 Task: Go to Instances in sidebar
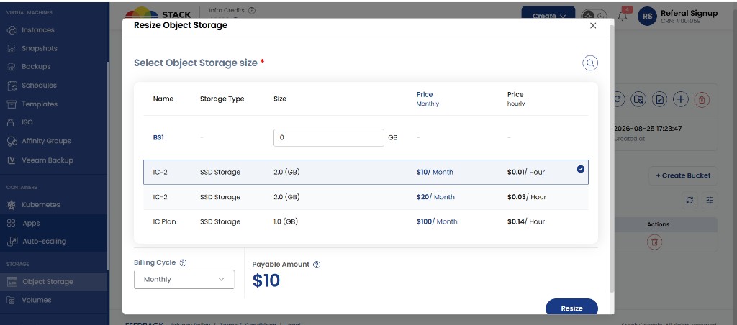[38, 30]
